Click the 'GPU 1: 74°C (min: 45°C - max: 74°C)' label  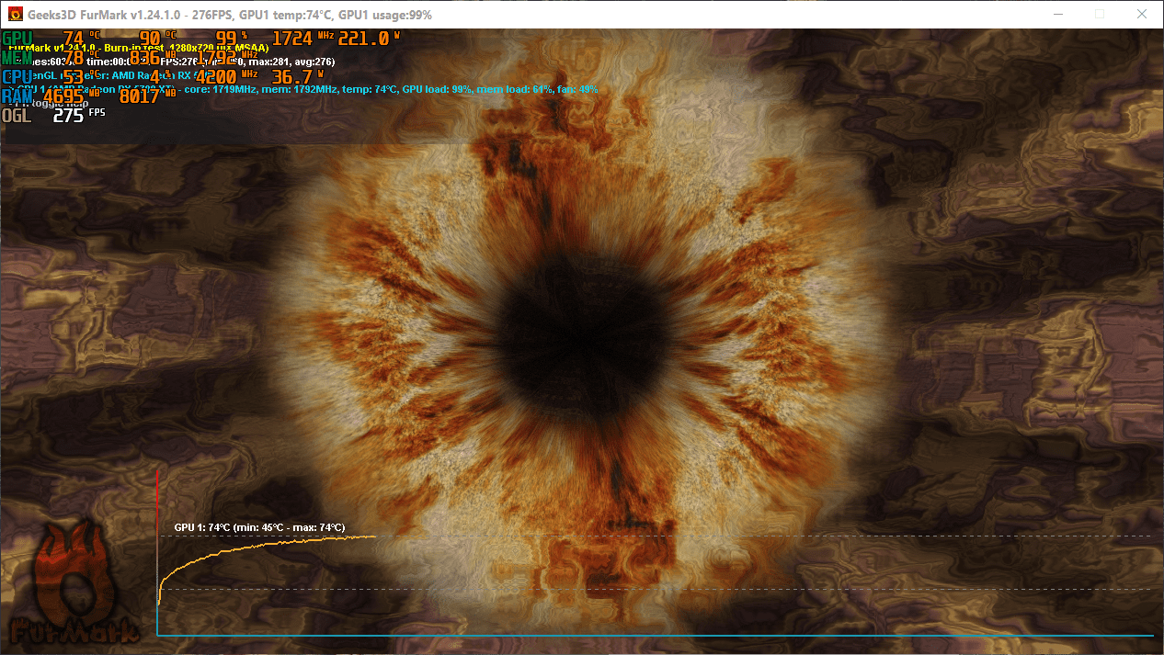[x=259, y=527]
